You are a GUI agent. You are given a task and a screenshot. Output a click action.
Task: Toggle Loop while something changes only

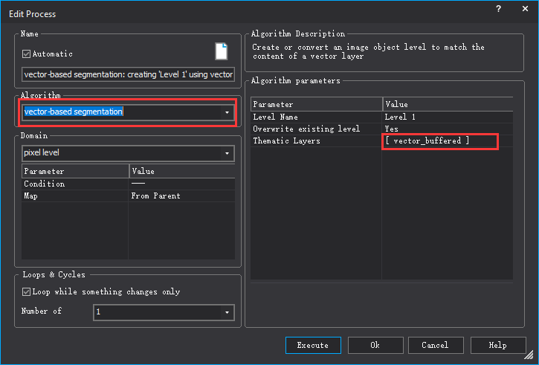[x=27, y=291]
